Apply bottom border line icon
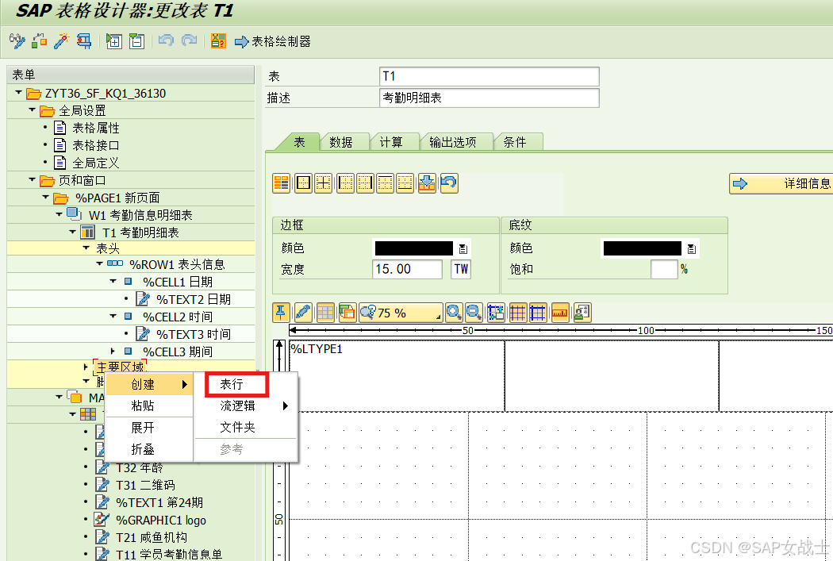The image size is (833, 561). [x=405, y=183]
